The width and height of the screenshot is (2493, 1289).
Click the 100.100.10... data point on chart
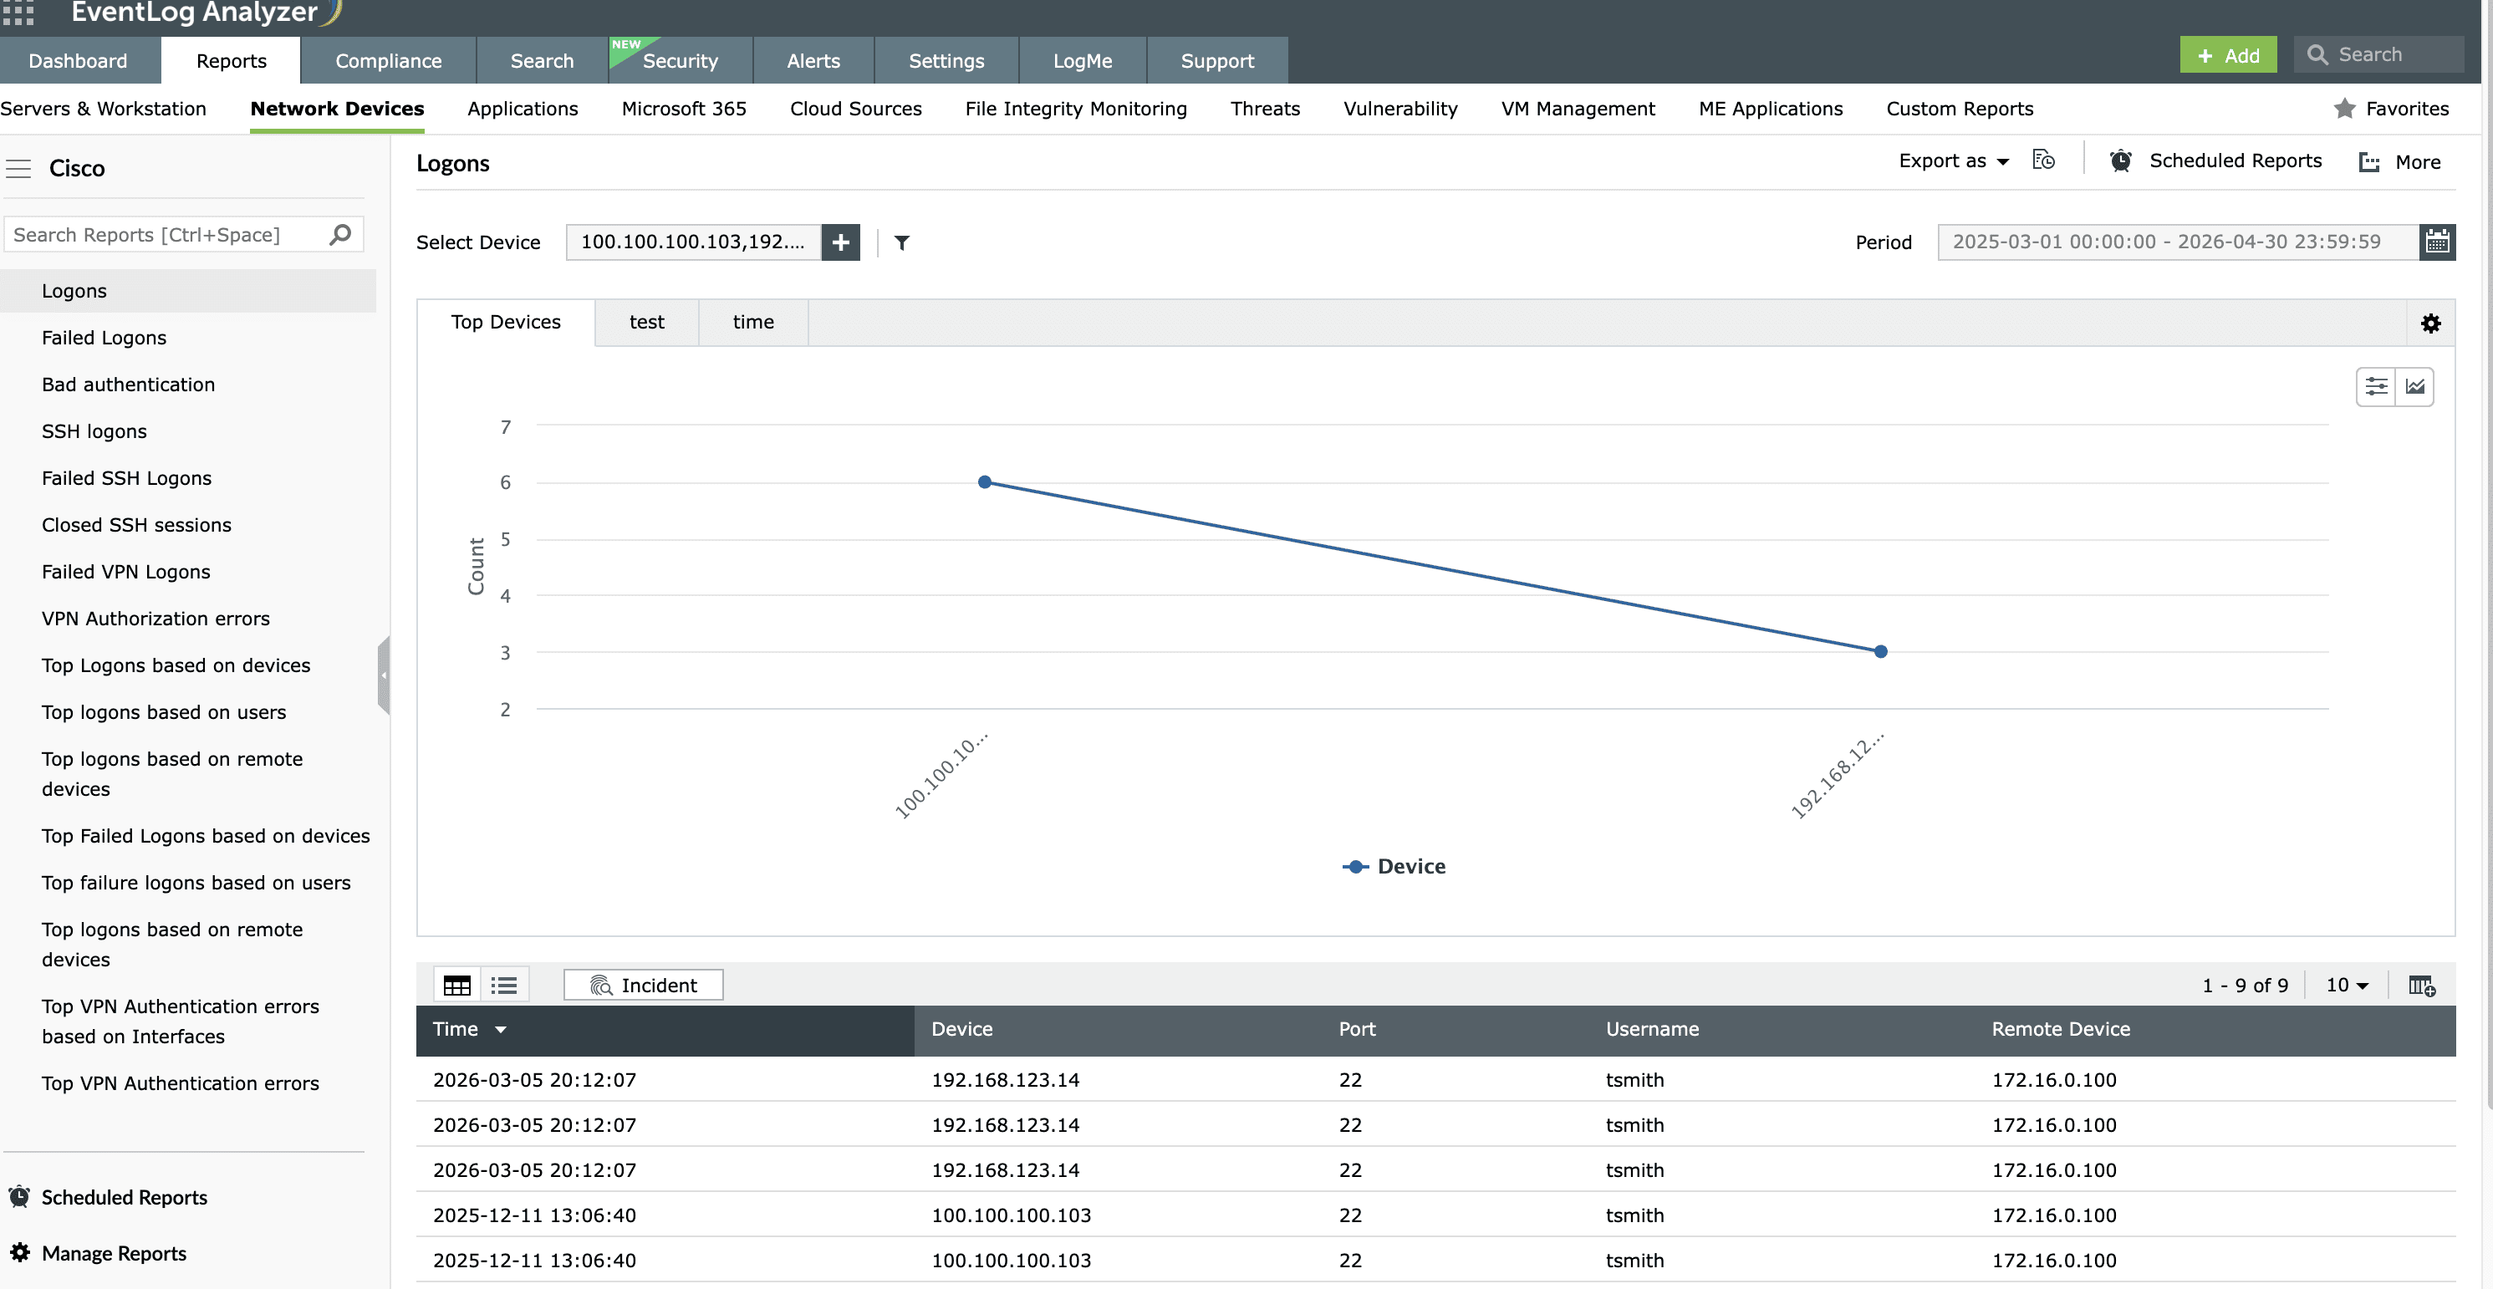pyautogui.click(x=984, y=482)
